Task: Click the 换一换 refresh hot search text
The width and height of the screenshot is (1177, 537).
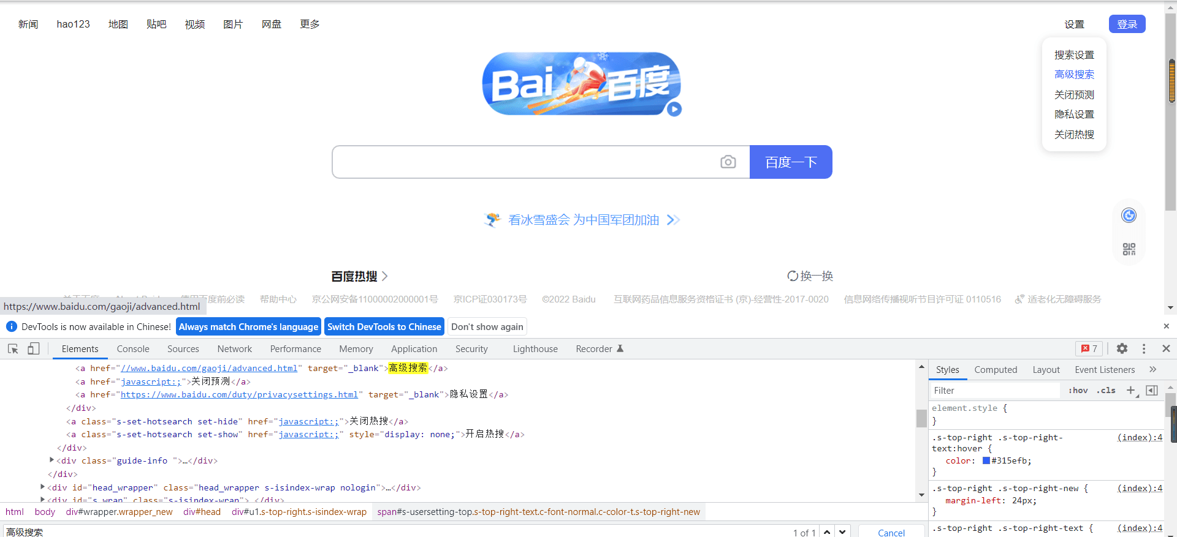Action: tap(817, 276)
